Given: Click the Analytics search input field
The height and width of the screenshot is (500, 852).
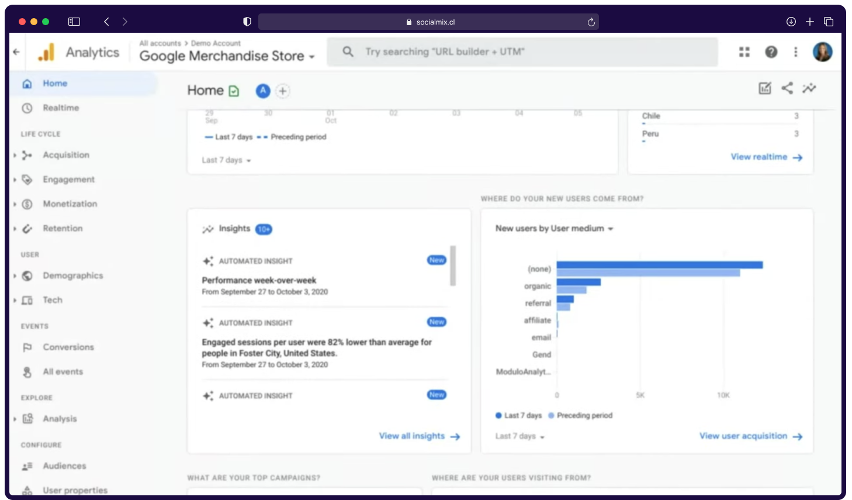Looking at the screenshot, I should tap(522, 52).
